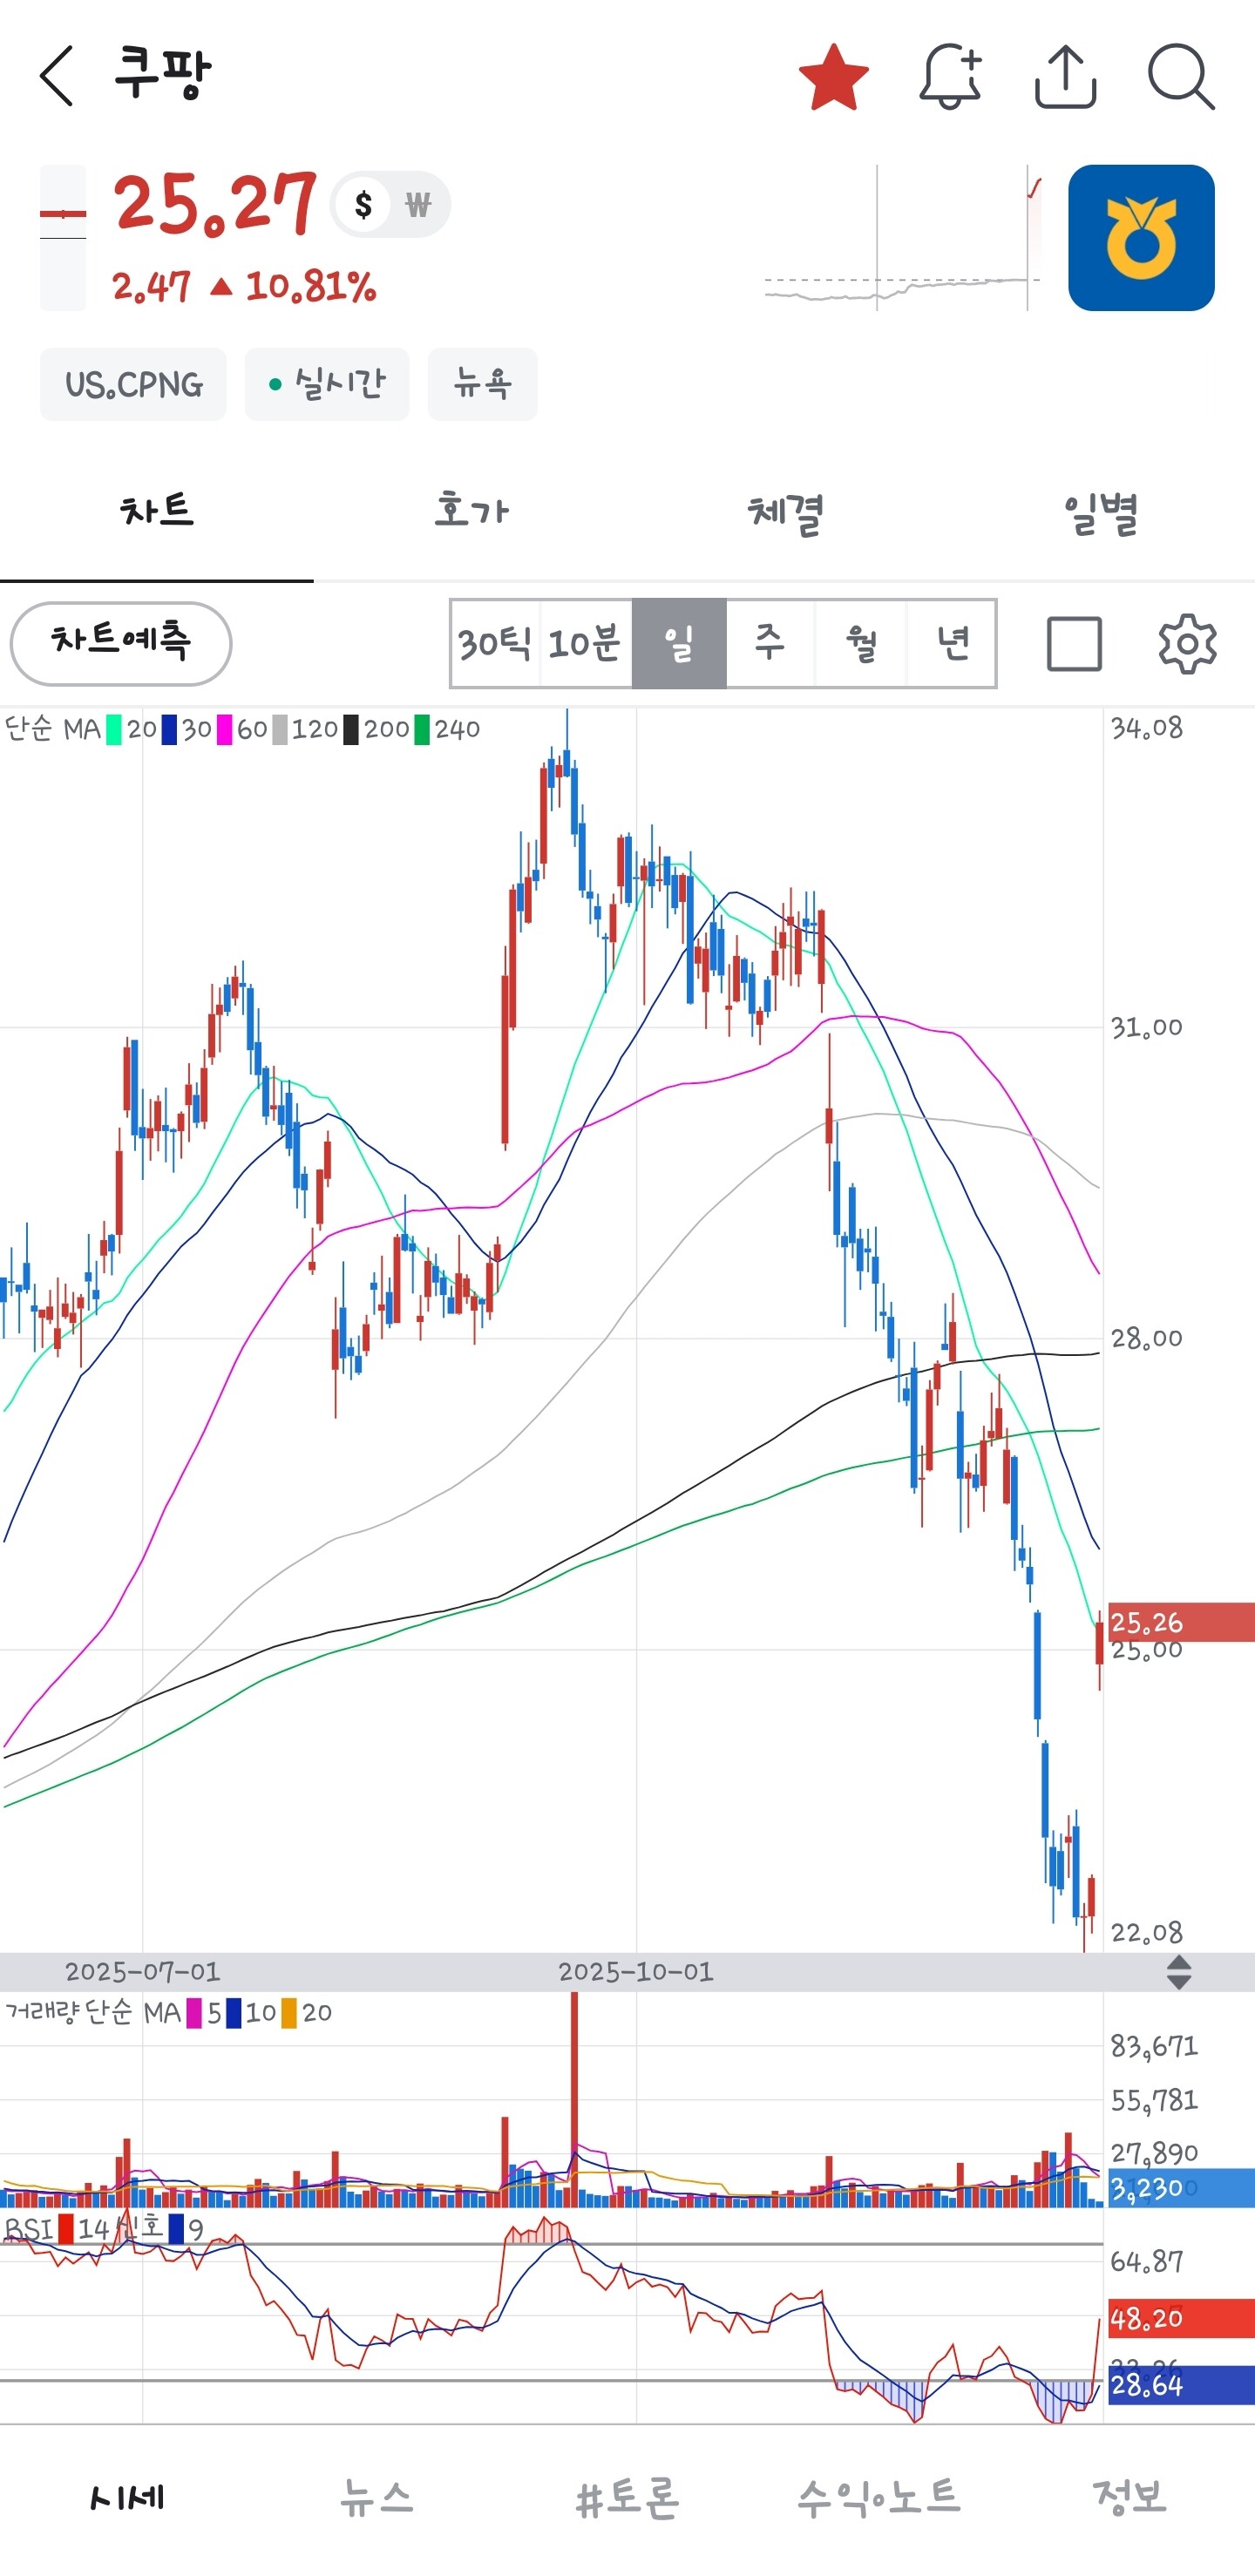Tap the 뉴욕 exchange tag

pos(482,384)
